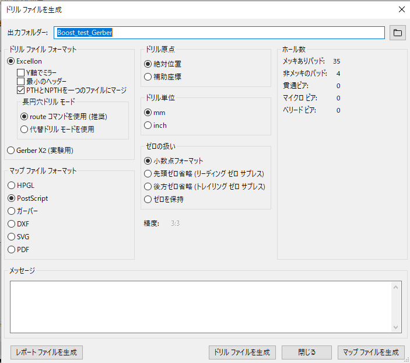Viewport: 410px width, 363px height.
Task: Select PDF map file format
Action: point(18,250)
